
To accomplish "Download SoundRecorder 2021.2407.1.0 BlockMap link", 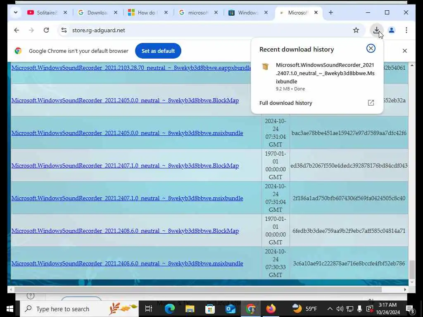I will 125,166.
